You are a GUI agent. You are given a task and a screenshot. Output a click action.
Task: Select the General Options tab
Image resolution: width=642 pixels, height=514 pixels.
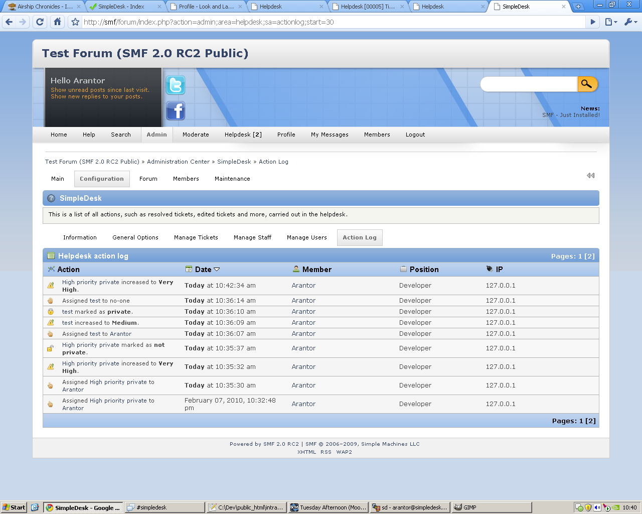pyautogui.click(x=135, y=237)
